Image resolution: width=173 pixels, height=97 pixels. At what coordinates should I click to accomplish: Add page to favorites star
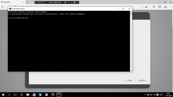pos(146,7)
